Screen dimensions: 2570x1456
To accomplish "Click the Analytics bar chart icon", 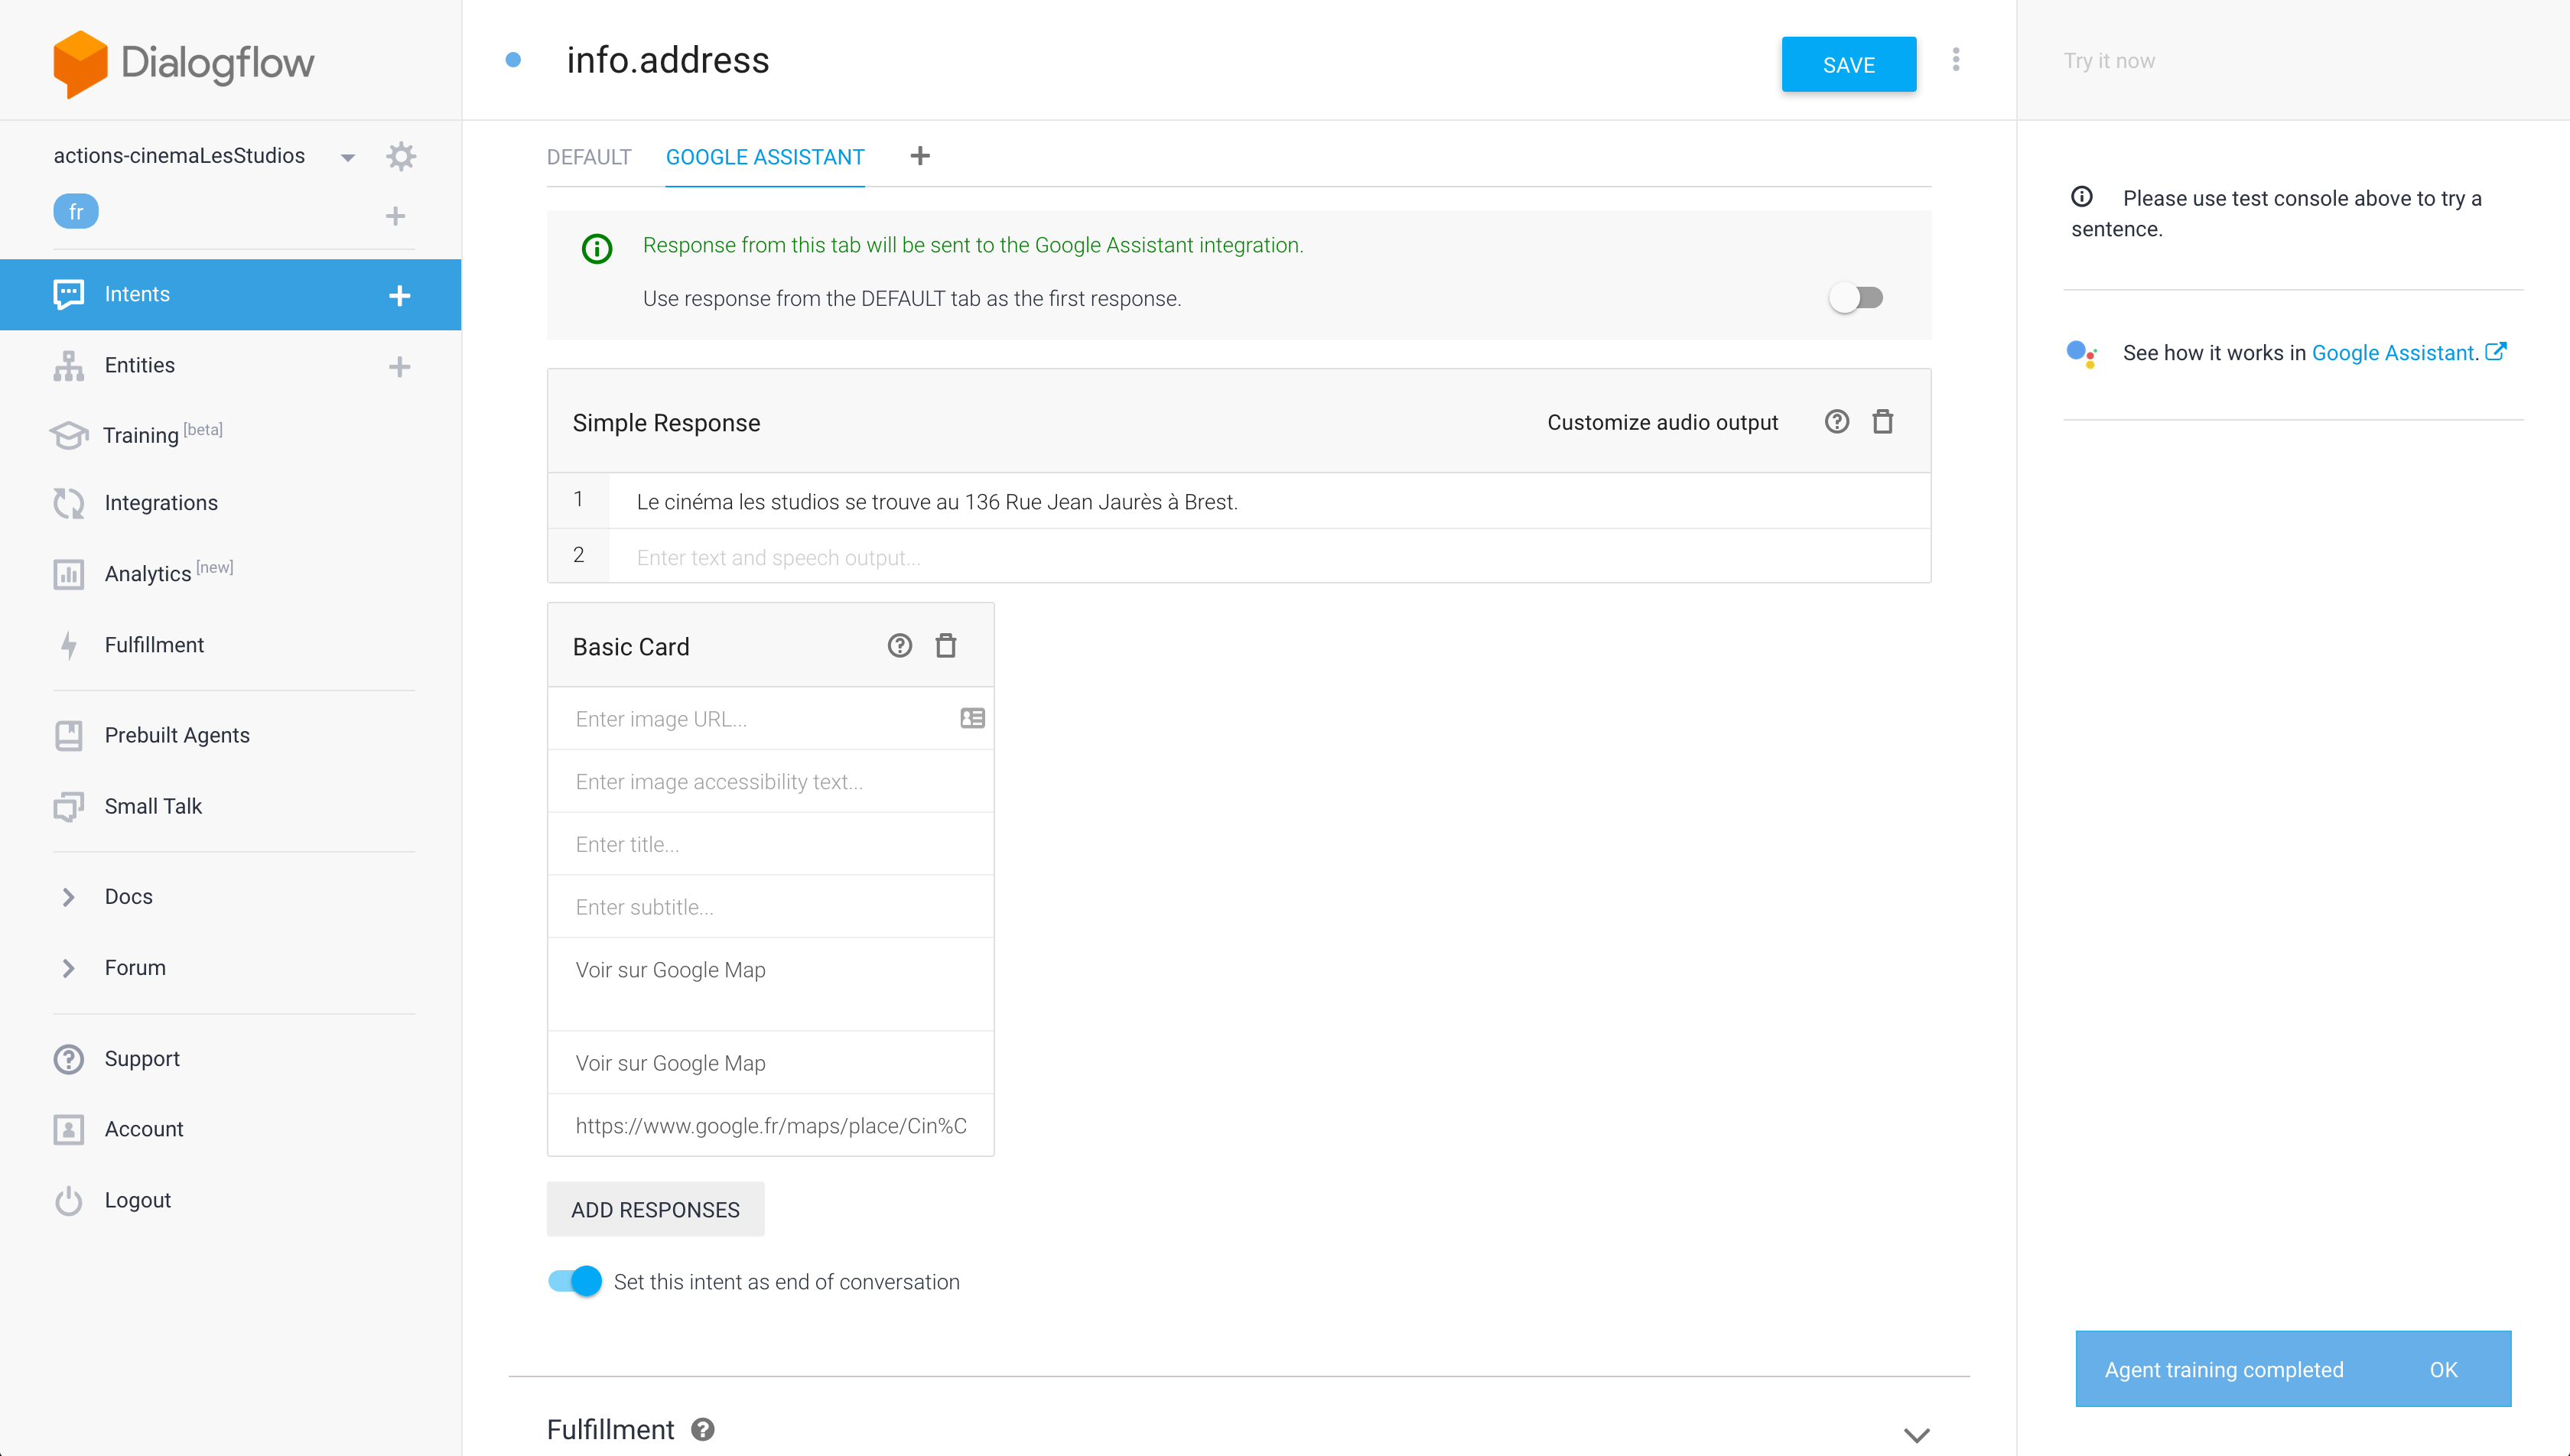I will (68, 574).
